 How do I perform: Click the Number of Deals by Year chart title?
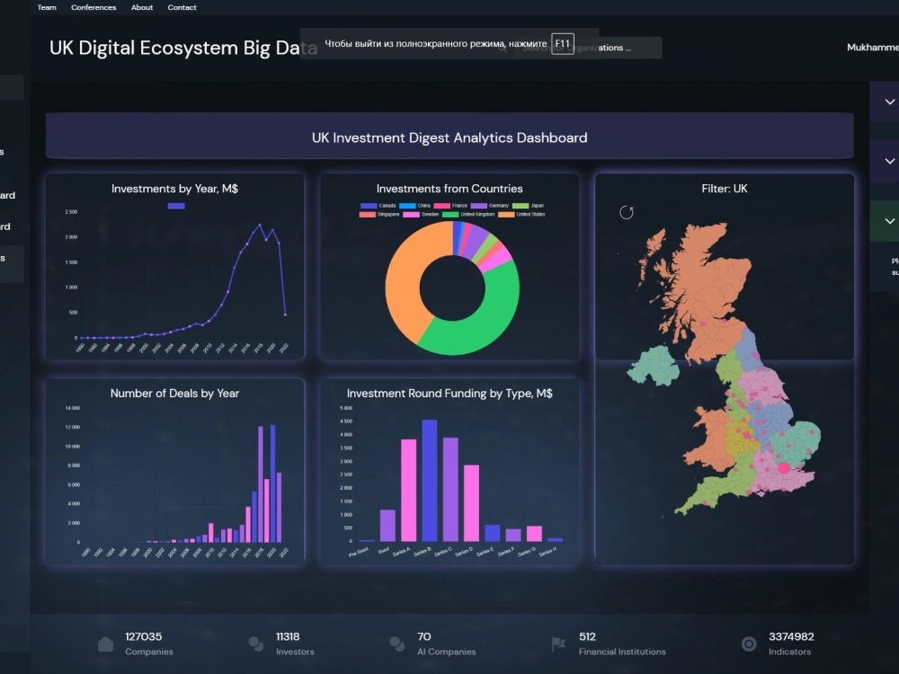coord(175,394)
